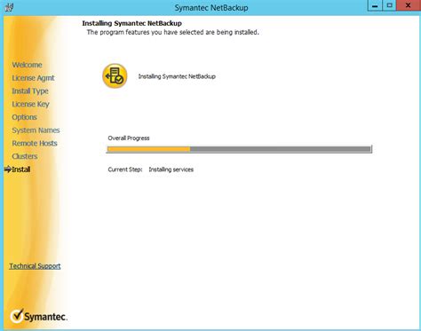
Task: Select the System Names step
Action: point(36,130)
